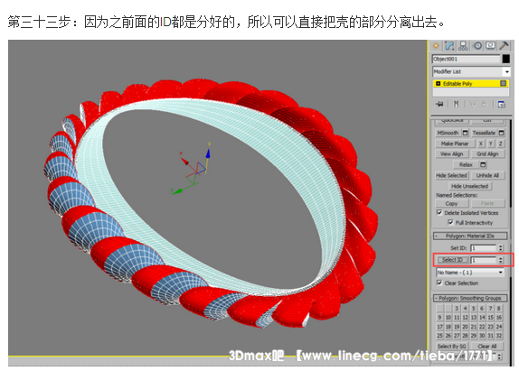Click Hide Selected button
519x371 pixels.
click(451, 175)
